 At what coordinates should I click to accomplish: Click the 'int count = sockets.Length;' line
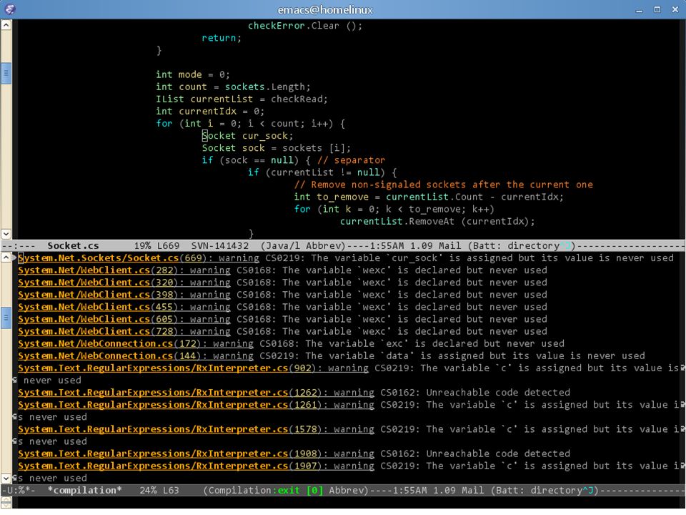coord(233,87)
